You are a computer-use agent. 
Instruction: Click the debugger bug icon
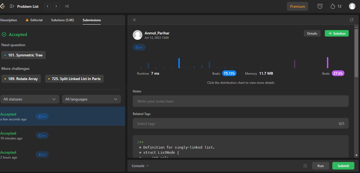click(305, 166)
